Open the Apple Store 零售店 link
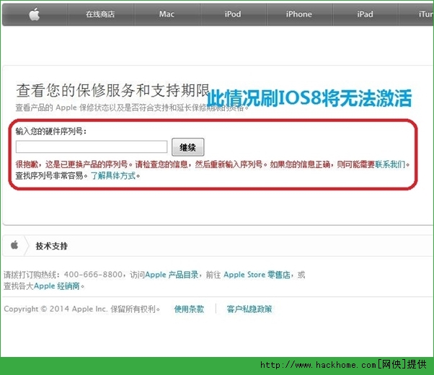This screenshot has width=434, height=375. (259, 275)
